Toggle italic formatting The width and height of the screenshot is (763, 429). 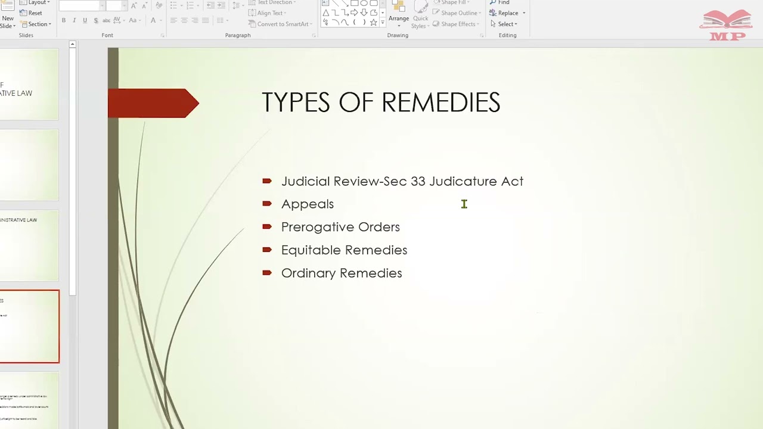click(x=74, y=20)
